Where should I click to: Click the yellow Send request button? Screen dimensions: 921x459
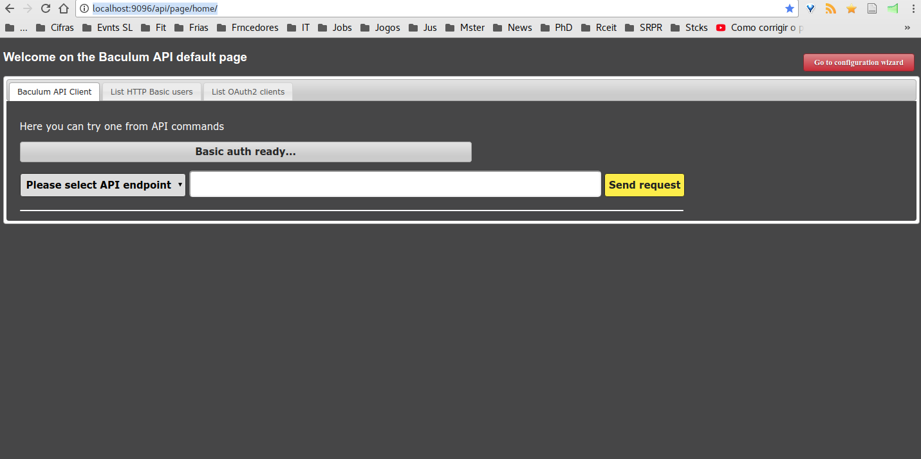tap(644, 185)
